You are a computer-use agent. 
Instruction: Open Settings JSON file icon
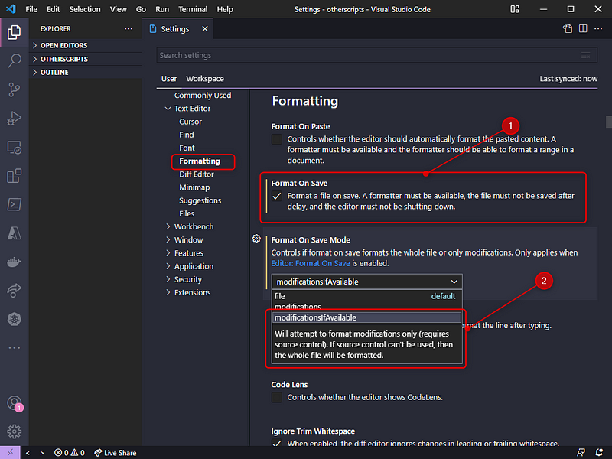[568, 29]
